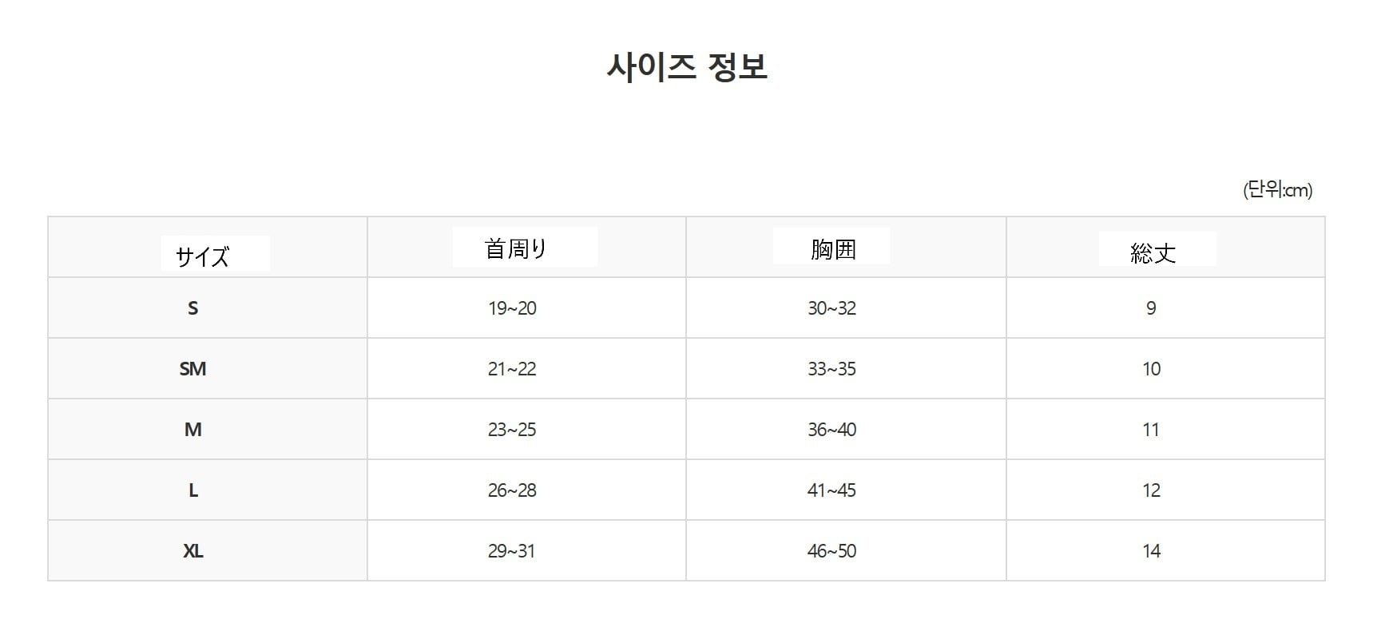Click the (단위:cm) unit label

(1277, 190)
